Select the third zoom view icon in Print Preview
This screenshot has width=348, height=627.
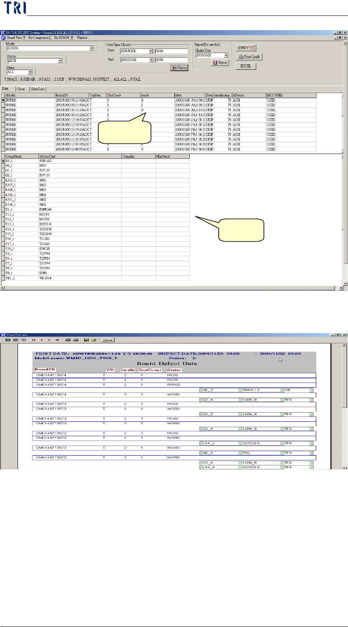pos(24,340)
